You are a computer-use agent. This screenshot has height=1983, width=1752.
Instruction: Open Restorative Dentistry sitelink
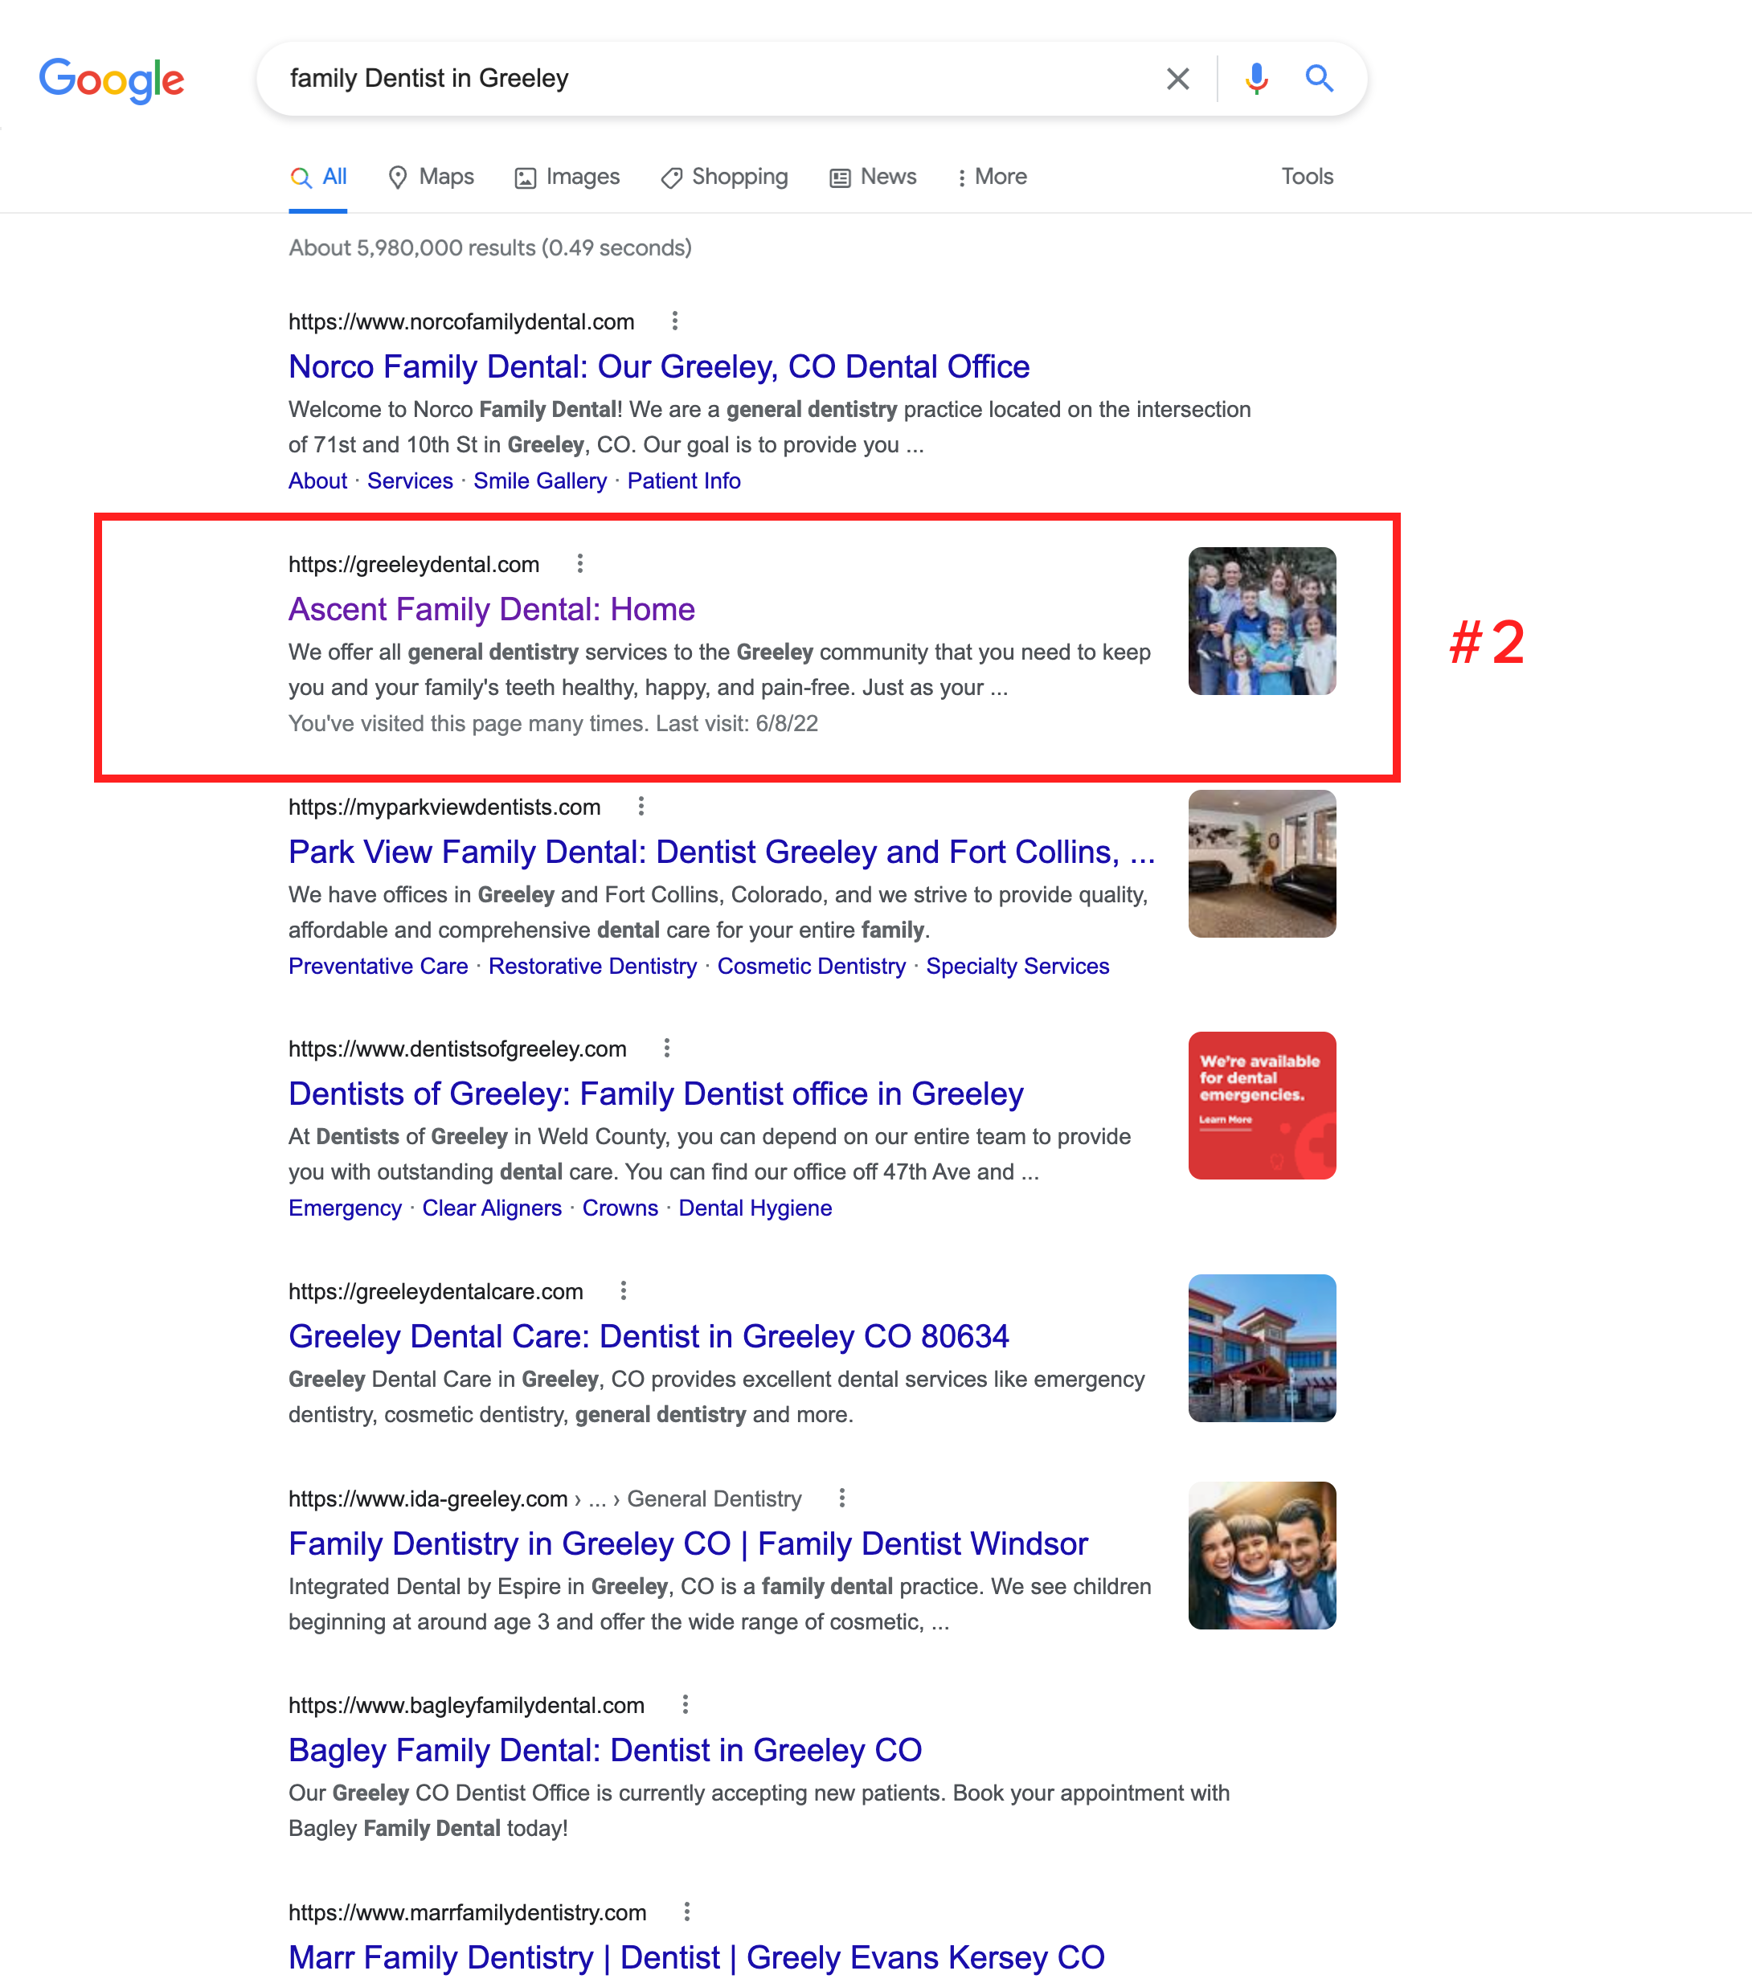coord(592,967)
